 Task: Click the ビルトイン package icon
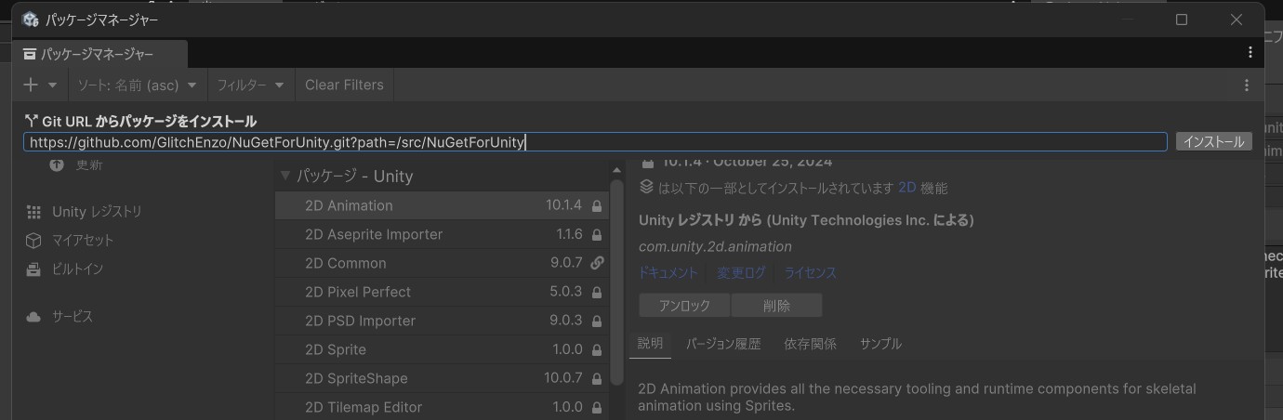pos(34,269)
